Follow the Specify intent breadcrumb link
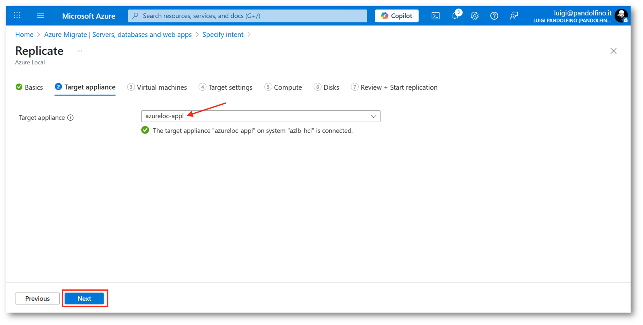643x325 pixels. click(223, 35)
